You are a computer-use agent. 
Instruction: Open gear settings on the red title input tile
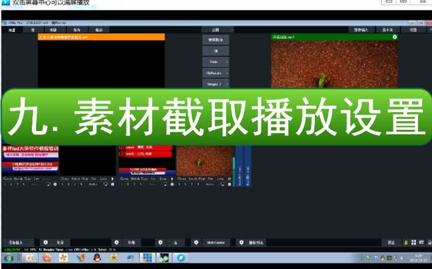tap(55, 185)
